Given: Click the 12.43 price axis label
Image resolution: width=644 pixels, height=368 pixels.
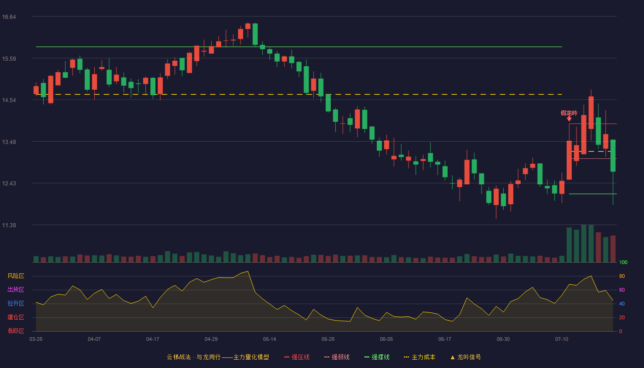Looking at the screenshot, I should pyautogui.click(x=9, y=184).
